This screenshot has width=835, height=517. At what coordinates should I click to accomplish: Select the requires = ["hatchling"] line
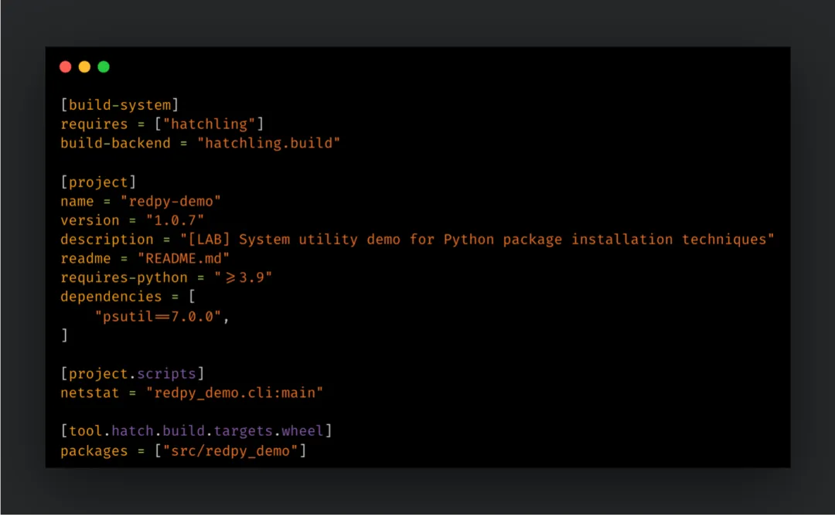click(x=162, y=124)
